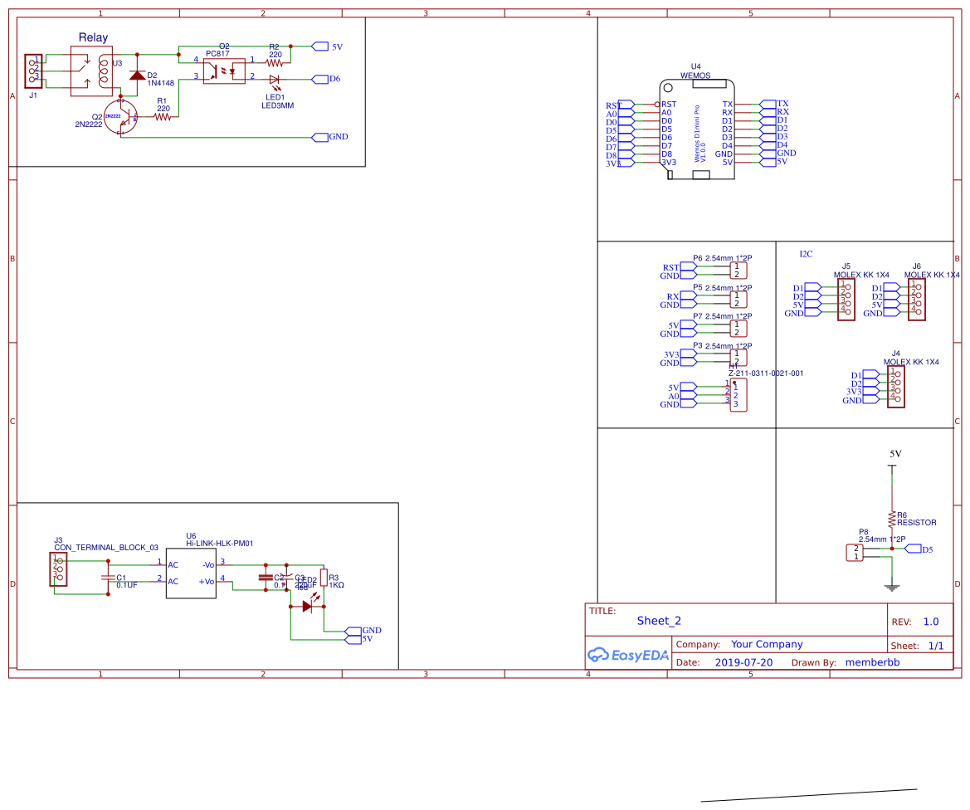The width and height of the screenshot is (970, 810).
Task: Click the LED3MM symbol LED1
Action: pos(275,78)
